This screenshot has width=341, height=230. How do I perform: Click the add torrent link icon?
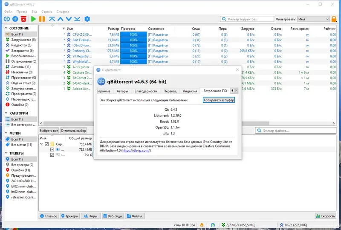coord(7,19)
